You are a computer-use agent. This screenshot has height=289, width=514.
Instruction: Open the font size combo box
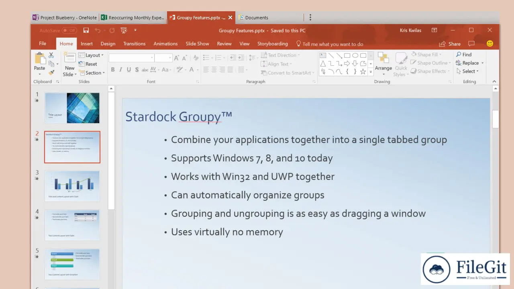point(163,58)
